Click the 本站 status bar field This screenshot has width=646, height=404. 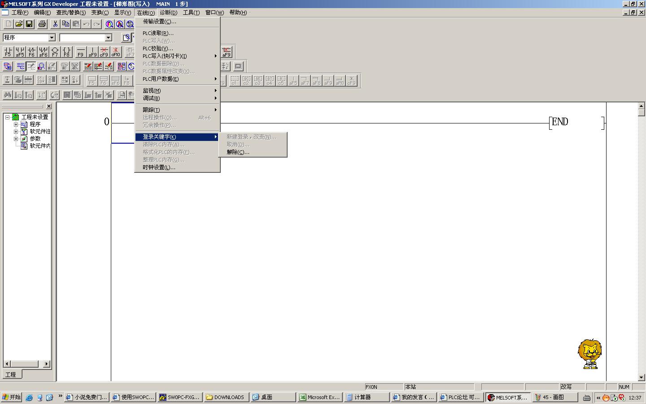click(439, 386)
